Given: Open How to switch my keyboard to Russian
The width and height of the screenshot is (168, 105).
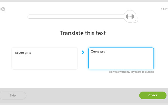Looking at the screenshot, I should [131, 72].
